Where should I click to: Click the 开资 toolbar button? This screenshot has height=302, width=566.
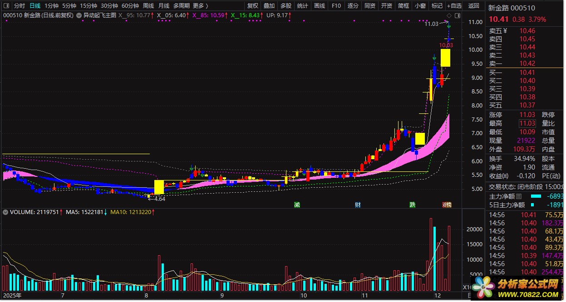(386, 6)
